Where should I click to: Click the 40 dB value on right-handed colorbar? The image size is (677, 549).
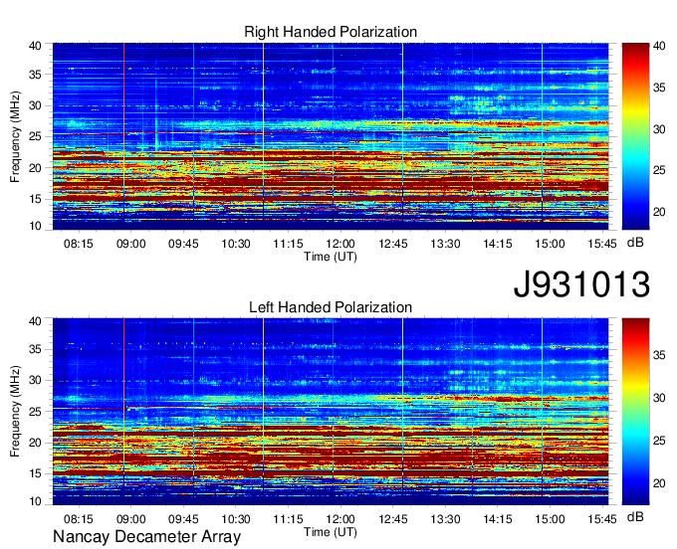pyautogui.click(x=659, y=46)
